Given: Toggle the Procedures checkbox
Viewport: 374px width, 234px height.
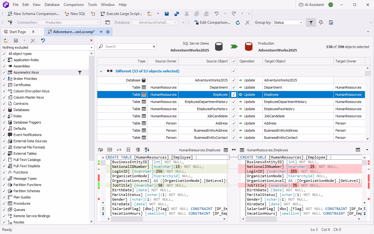Looking at the screenshot, I should 4,203.
